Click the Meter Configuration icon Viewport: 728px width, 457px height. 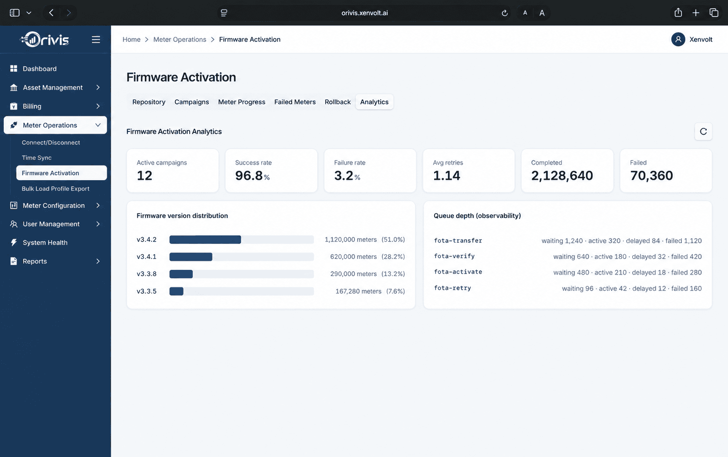click(14, 206)
